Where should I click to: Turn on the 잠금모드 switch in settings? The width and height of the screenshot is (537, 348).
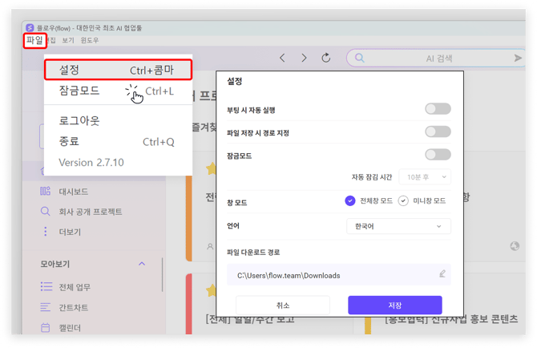coord(438,155)
